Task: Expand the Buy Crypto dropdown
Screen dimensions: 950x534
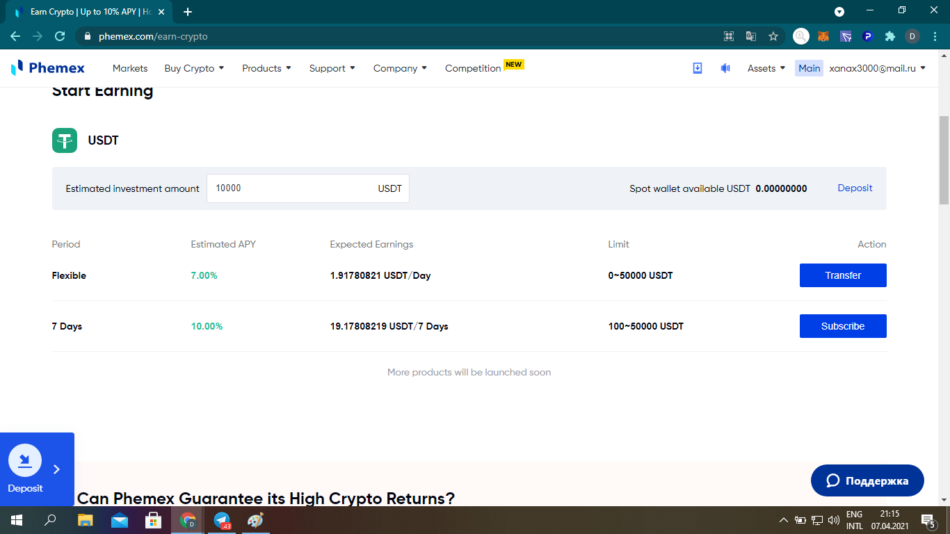Action: [x=194, y=68]
